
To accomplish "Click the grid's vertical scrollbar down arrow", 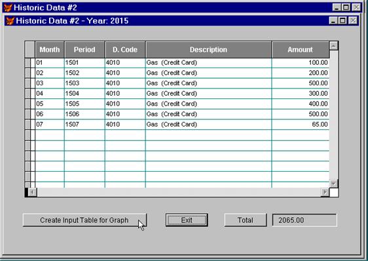I will click(x=334, y=184).
